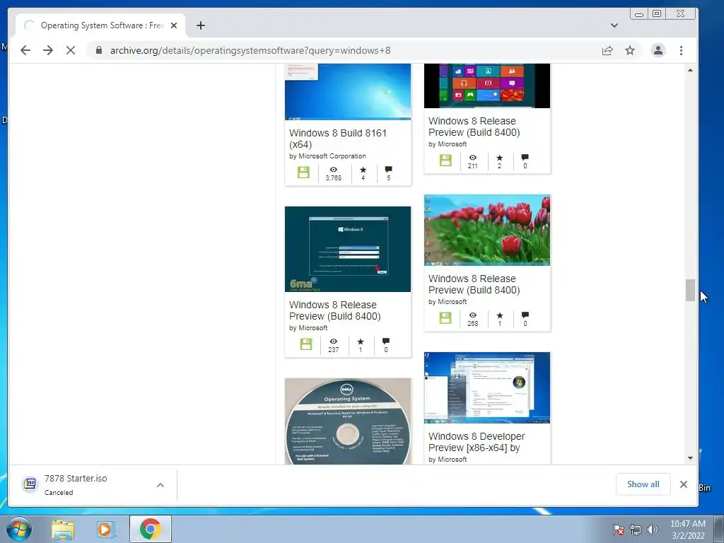Select the Operating System Software tab
Image resolution: width=724 pixels, height=543 pixels.
click(x=100, y=25)
